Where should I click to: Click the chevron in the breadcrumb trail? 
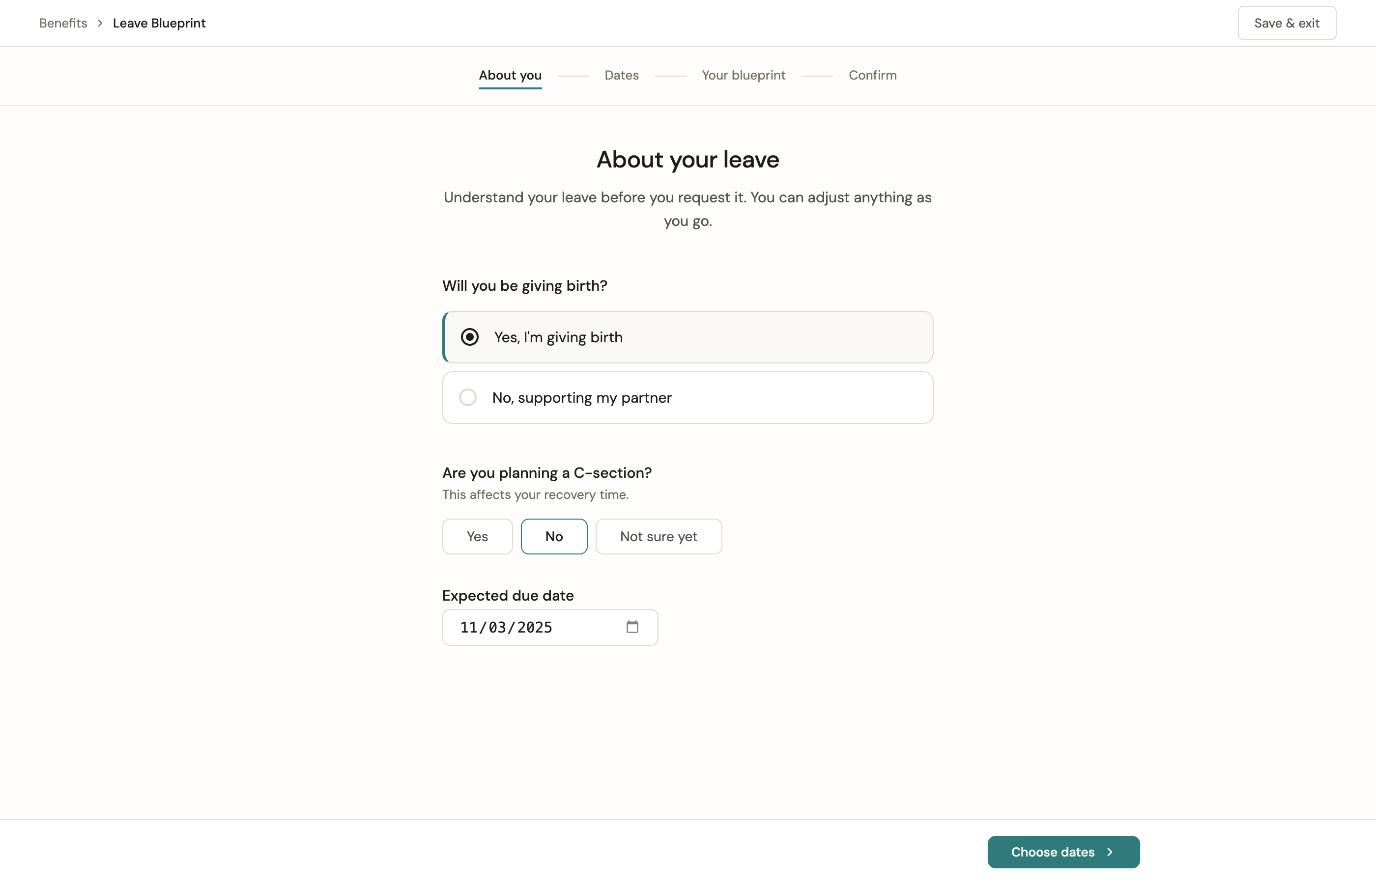click(x=100, y=23)
